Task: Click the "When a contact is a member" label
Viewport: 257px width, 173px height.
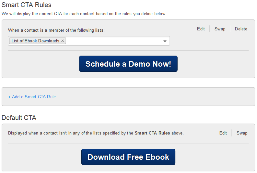Action: pos(56,30)
